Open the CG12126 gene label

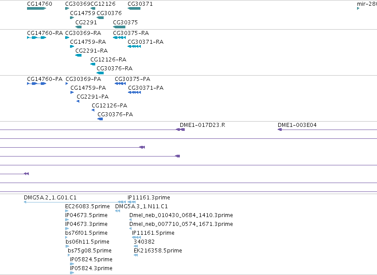pos(103,4)
